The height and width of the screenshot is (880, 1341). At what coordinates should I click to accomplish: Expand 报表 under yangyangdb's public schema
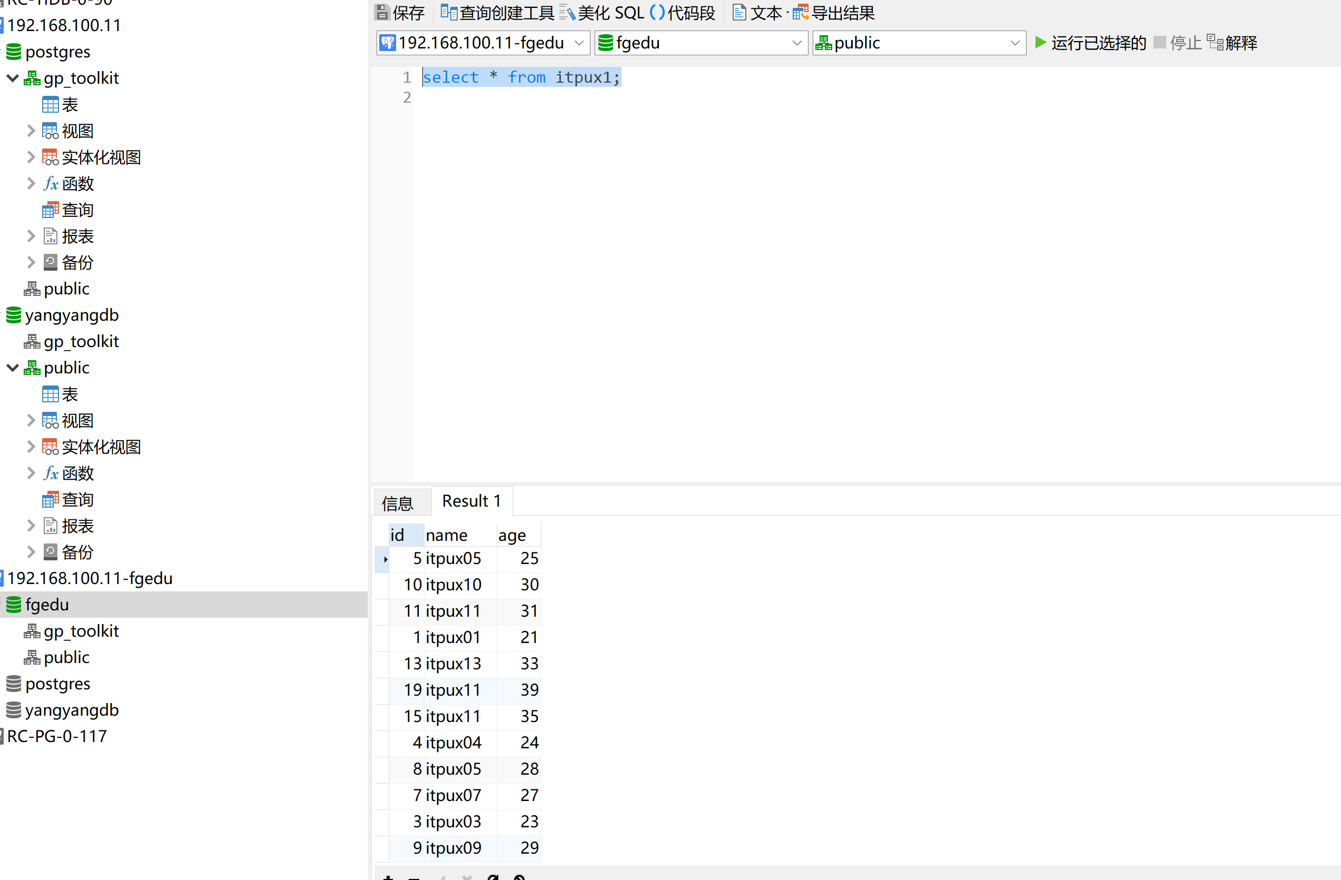pyautogui.click(x=31, y=526)
